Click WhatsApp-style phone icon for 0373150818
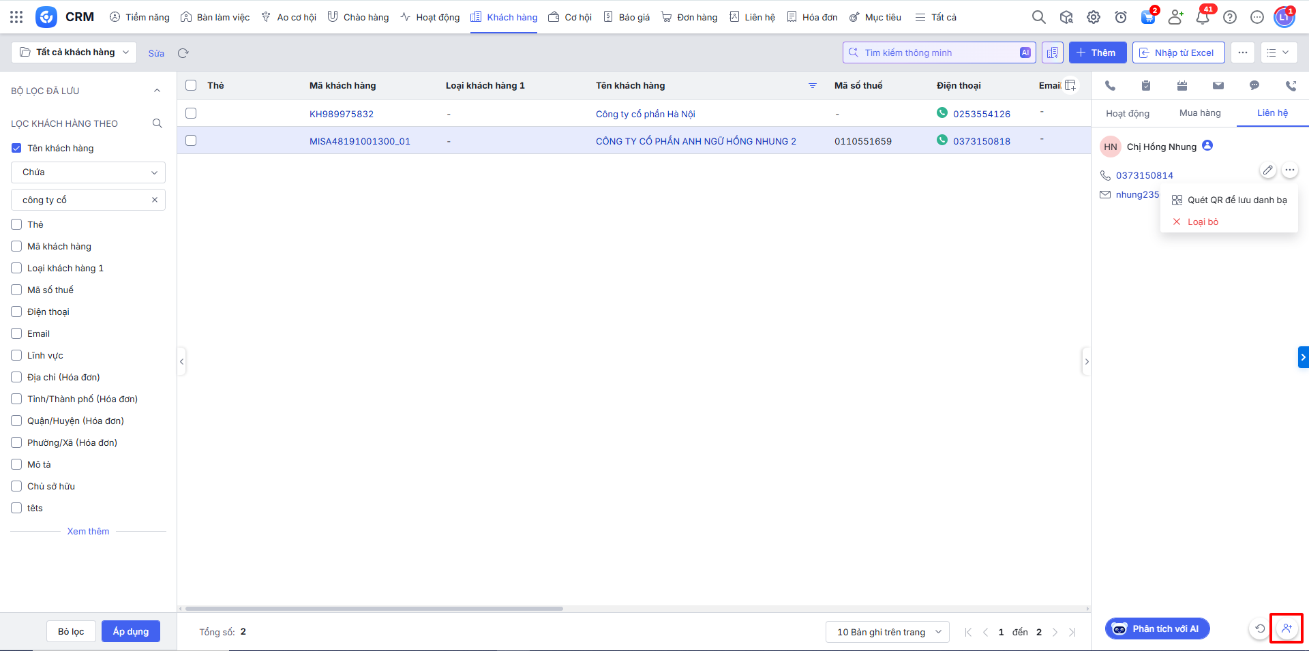 (x=942, y=140)
